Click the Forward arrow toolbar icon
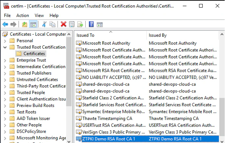 click(13, 24)
